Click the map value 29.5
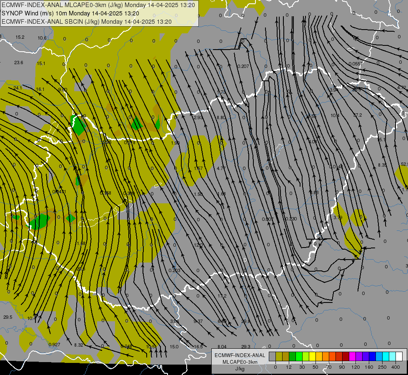408x375 pixels. click(8, 317)
